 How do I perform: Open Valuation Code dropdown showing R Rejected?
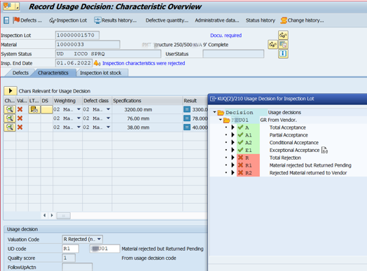tap(99, 239)
